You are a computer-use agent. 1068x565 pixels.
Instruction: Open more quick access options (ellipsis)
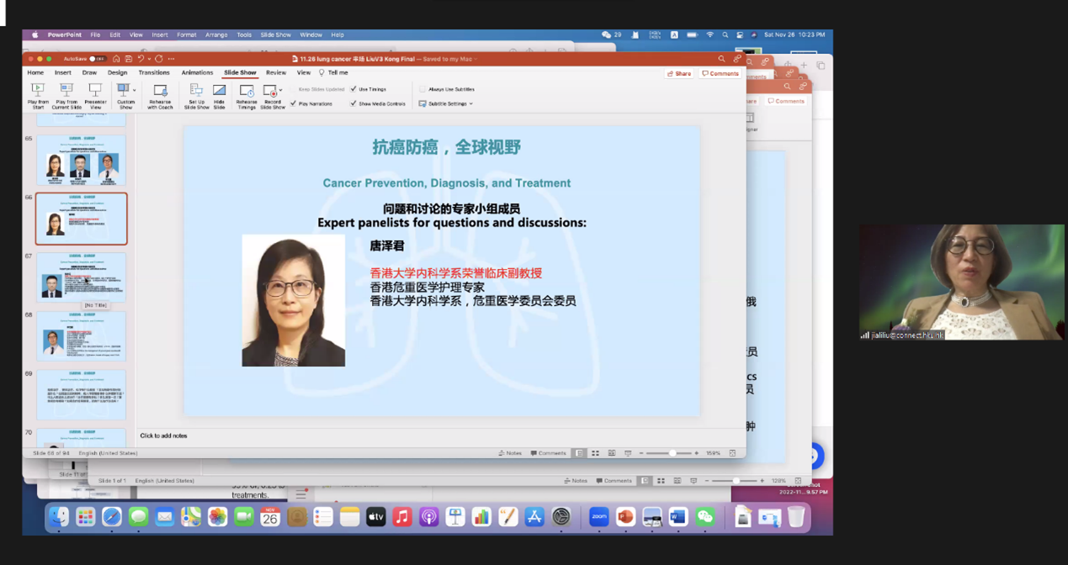[171, 59]
